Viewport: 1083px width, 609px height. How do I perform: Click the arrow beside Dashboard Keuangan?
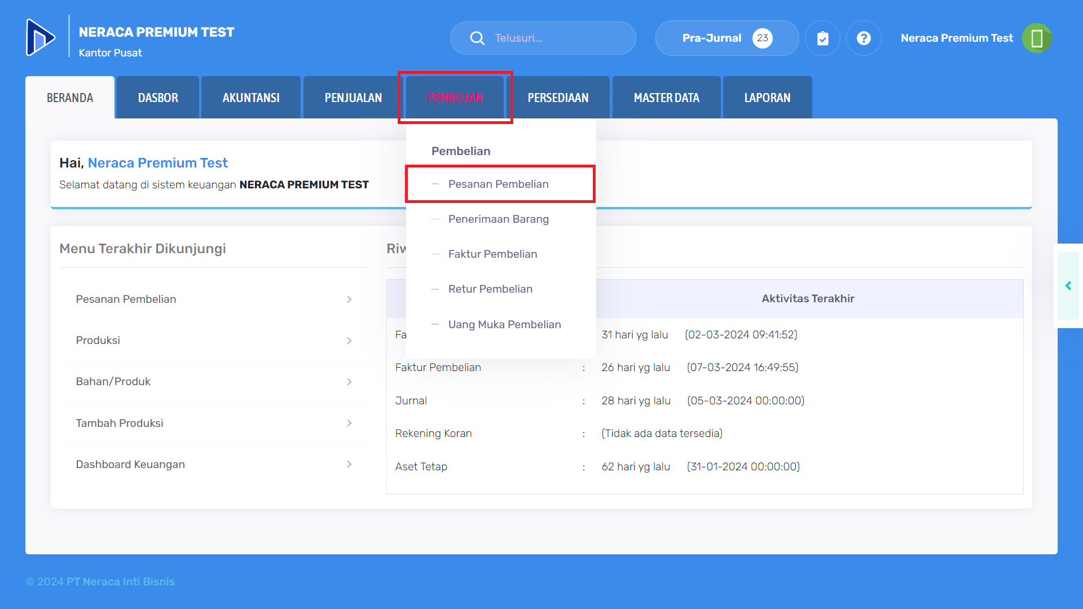coord(349,464)
